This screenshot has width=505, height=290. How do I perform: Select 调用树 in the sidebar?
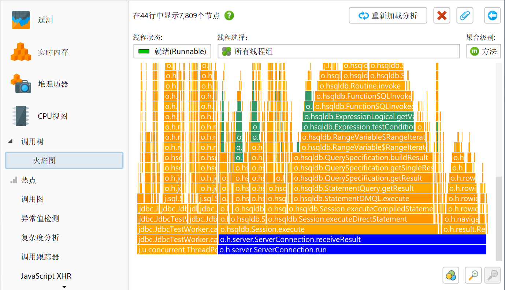coord(33,142)
